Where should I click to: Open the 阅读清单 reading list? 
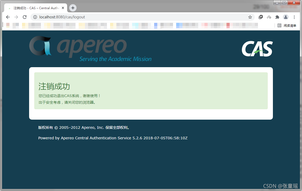(287, 25)
